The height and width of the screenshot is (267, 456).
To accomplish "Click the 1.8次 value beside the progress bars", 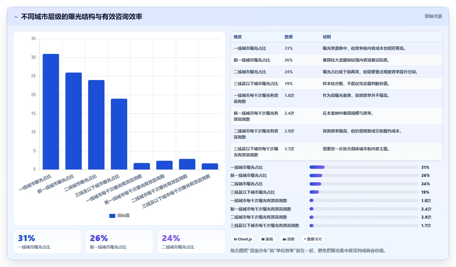I will click(426, 201).
